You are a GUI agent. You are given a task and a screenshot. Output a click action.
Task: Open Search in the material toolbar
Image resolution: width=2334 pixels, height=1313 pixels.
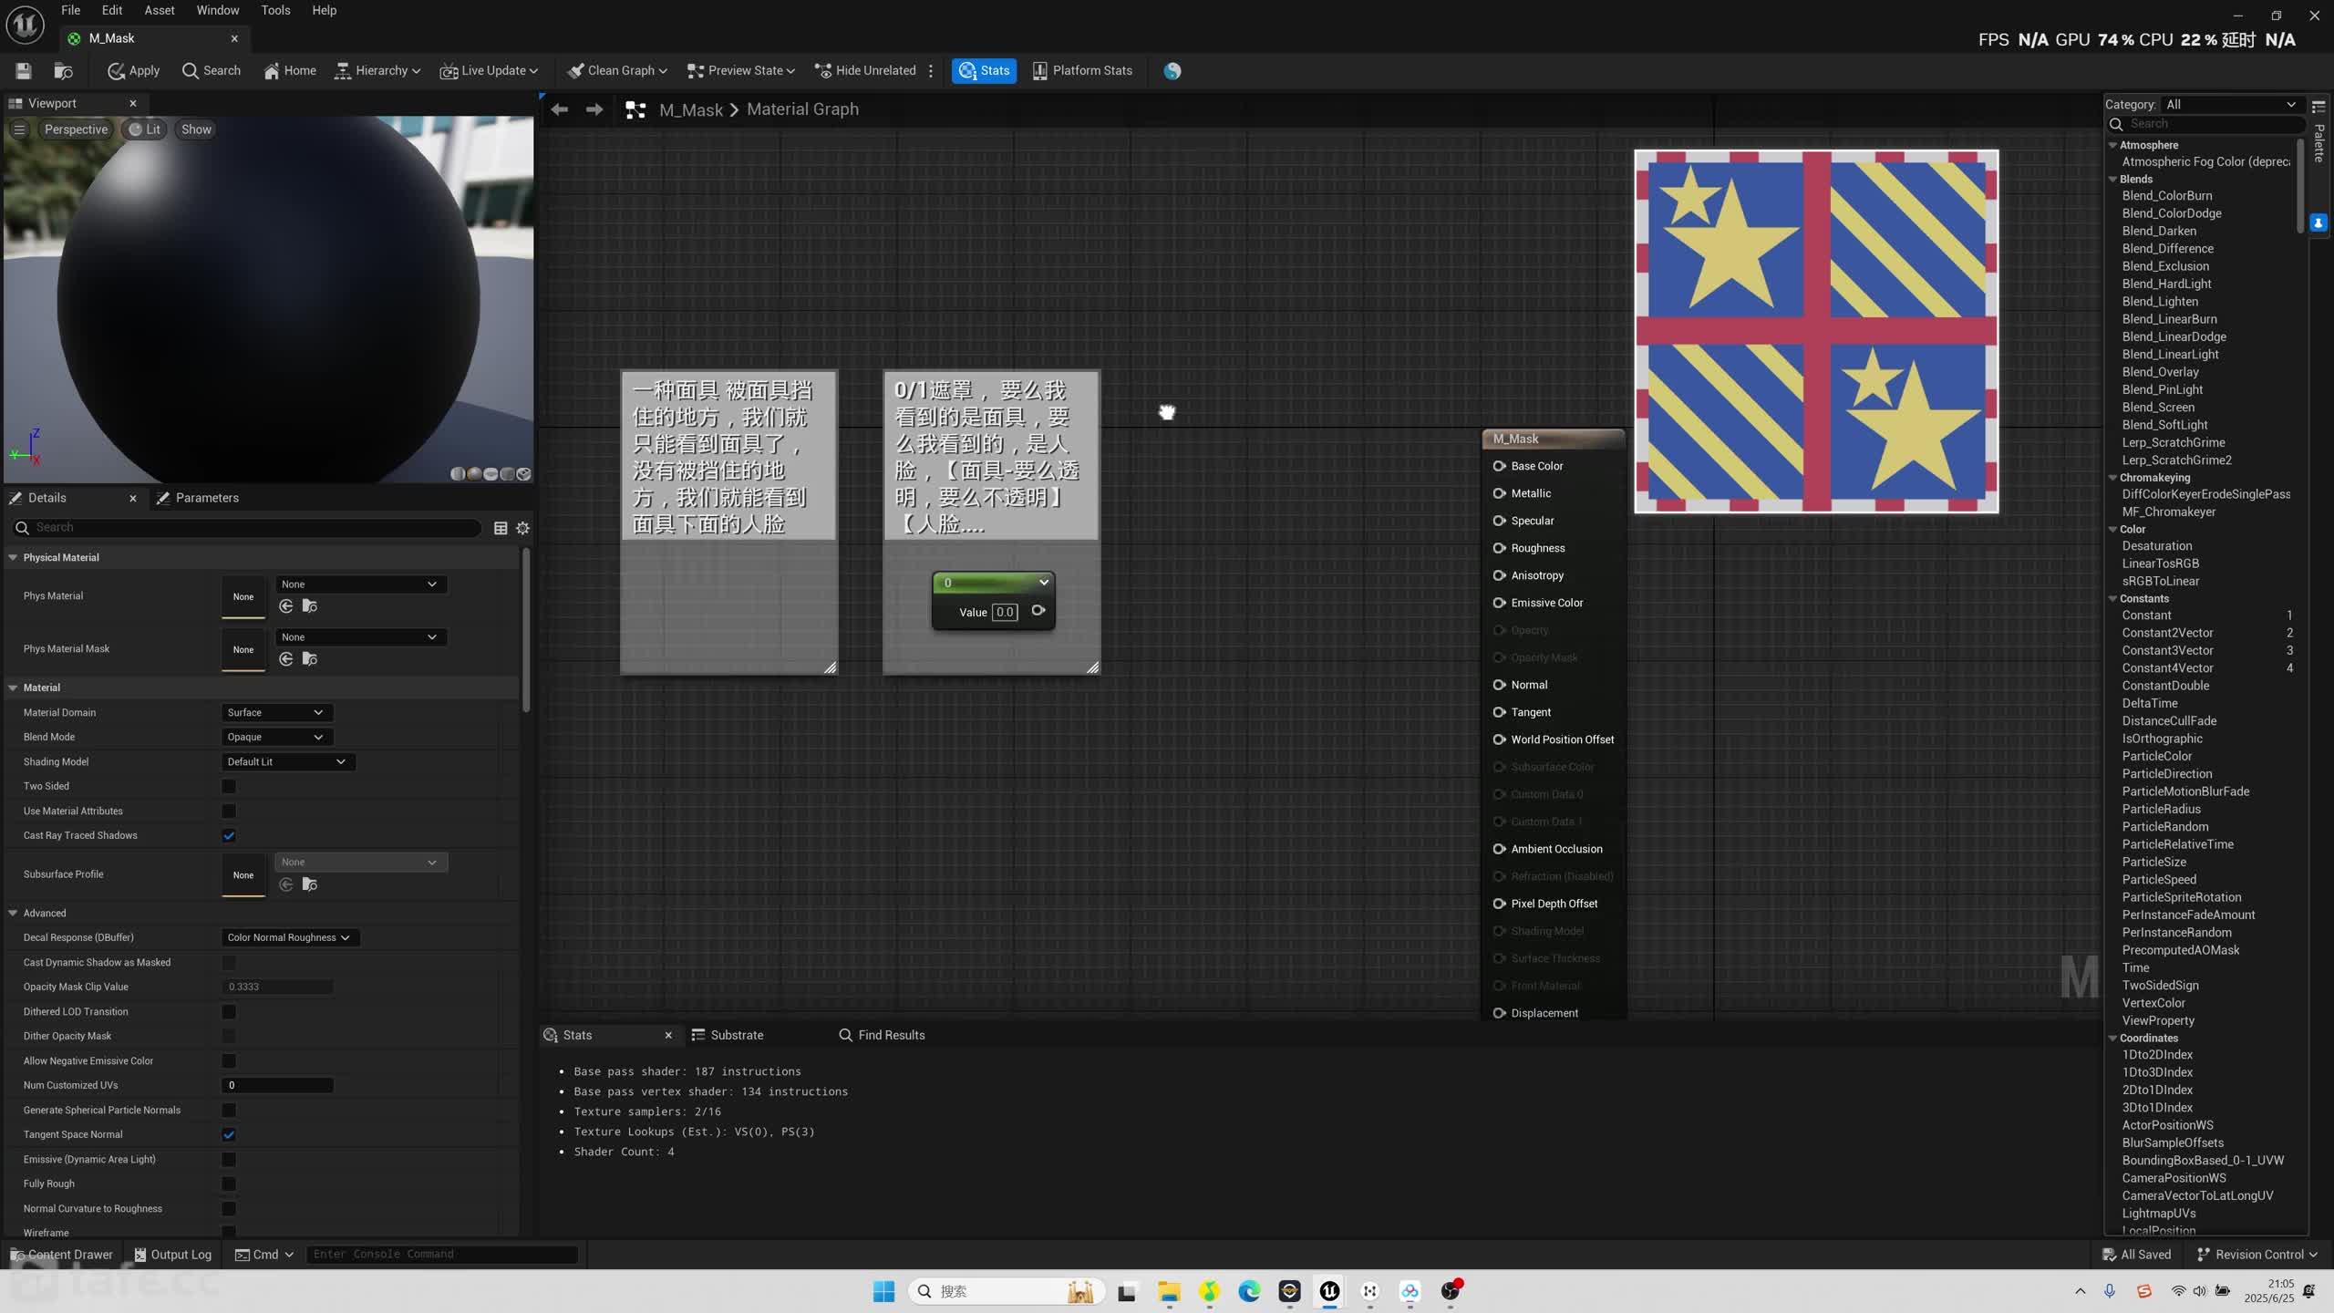click(x=212, y=70)
